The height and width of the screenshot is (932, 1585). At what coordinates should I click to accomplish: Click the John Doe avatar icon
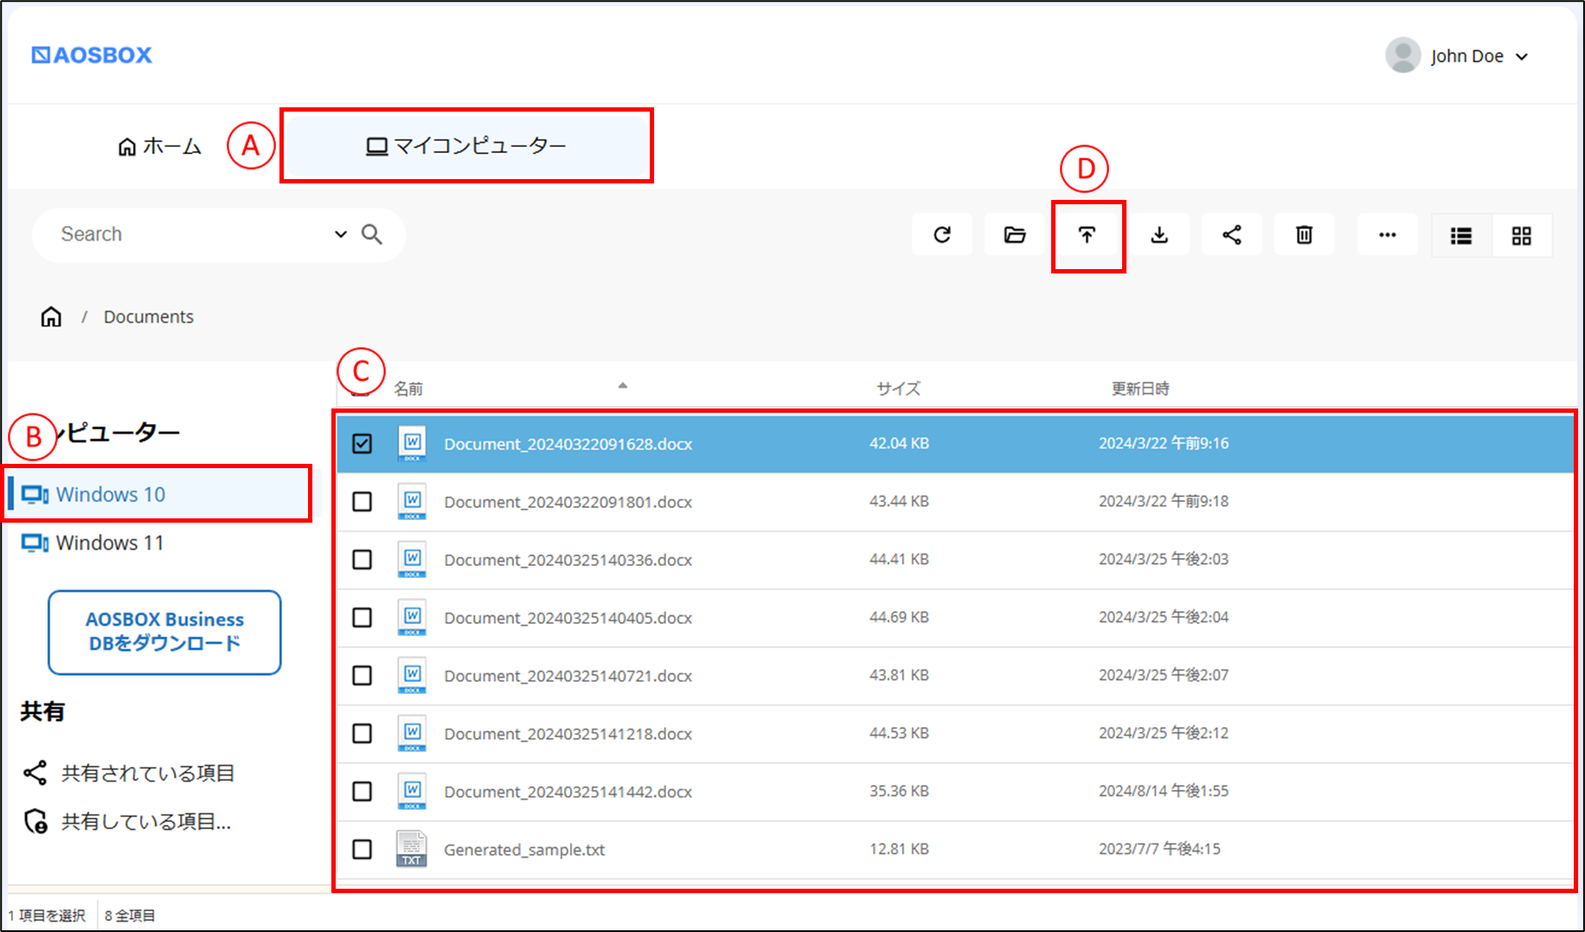pos(1403,55)
